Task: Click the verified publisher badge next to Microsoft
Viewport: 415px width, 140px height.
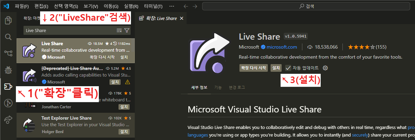Action: pos(263,47)
